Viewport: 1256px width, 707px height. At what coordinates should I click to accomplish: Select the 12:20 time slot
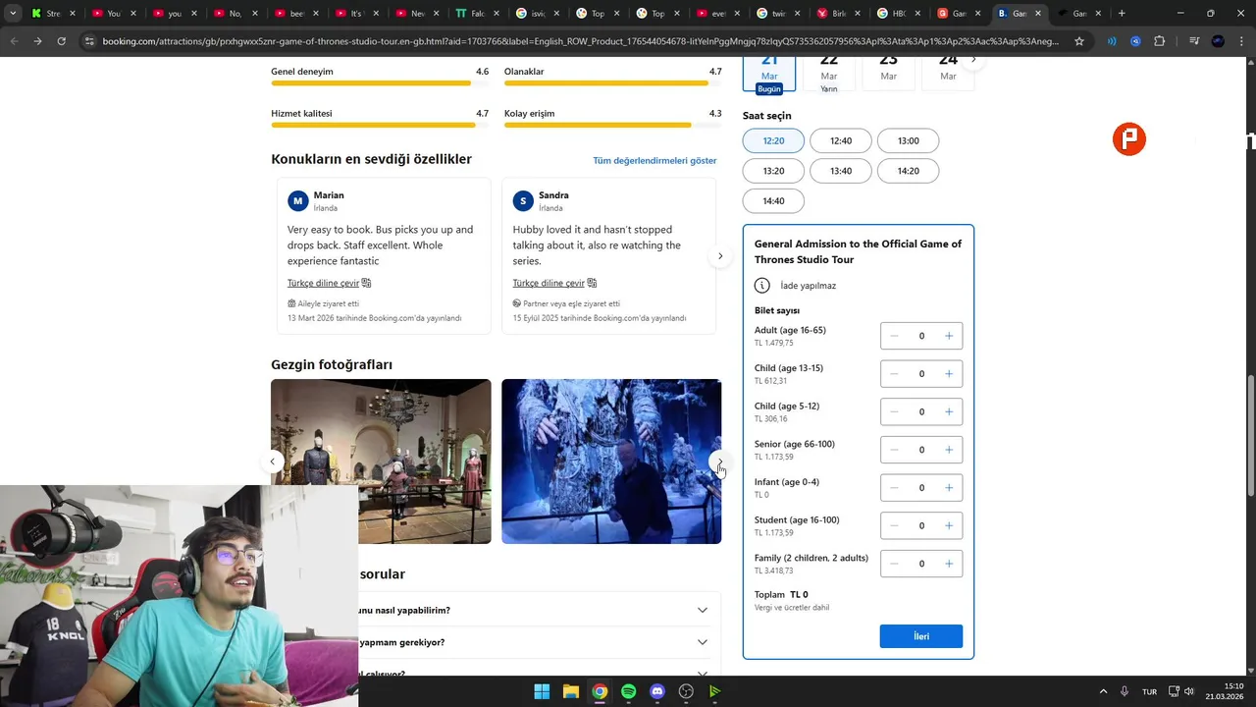[773, 140]
